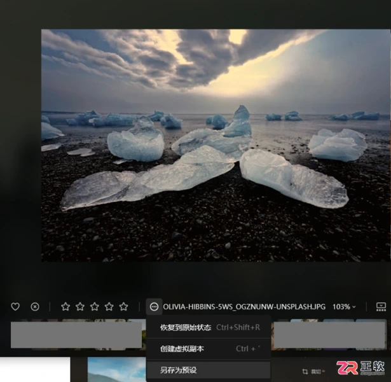Image resolution: width=391 pixels, height=382 pixels.
Task: Open the zoom level 103% dropdown
Action: pyautogui.click(x=344, y=307)
